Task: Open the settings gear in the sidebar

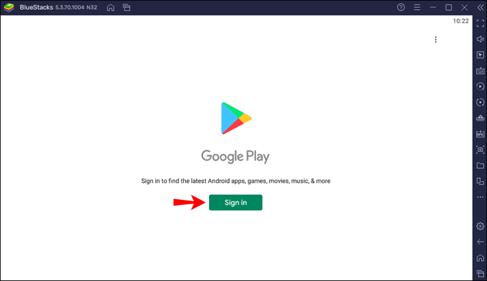Action: (480, 226)
